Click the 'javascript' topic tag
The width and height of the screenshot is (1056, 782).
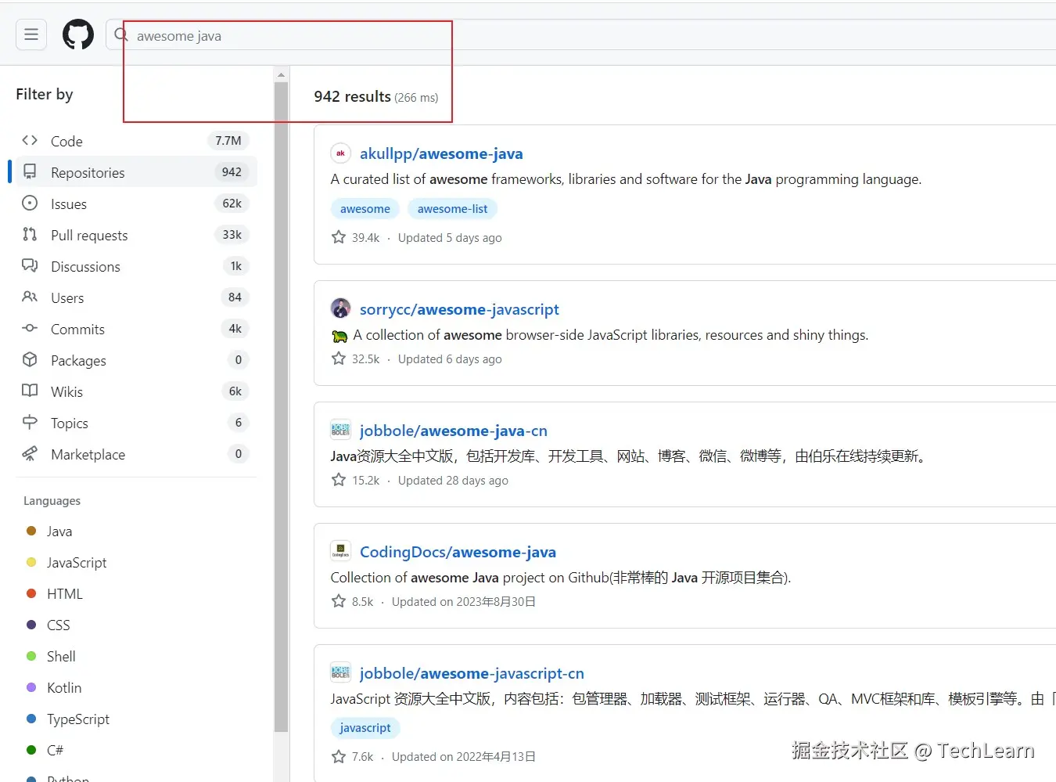point(365,728)
